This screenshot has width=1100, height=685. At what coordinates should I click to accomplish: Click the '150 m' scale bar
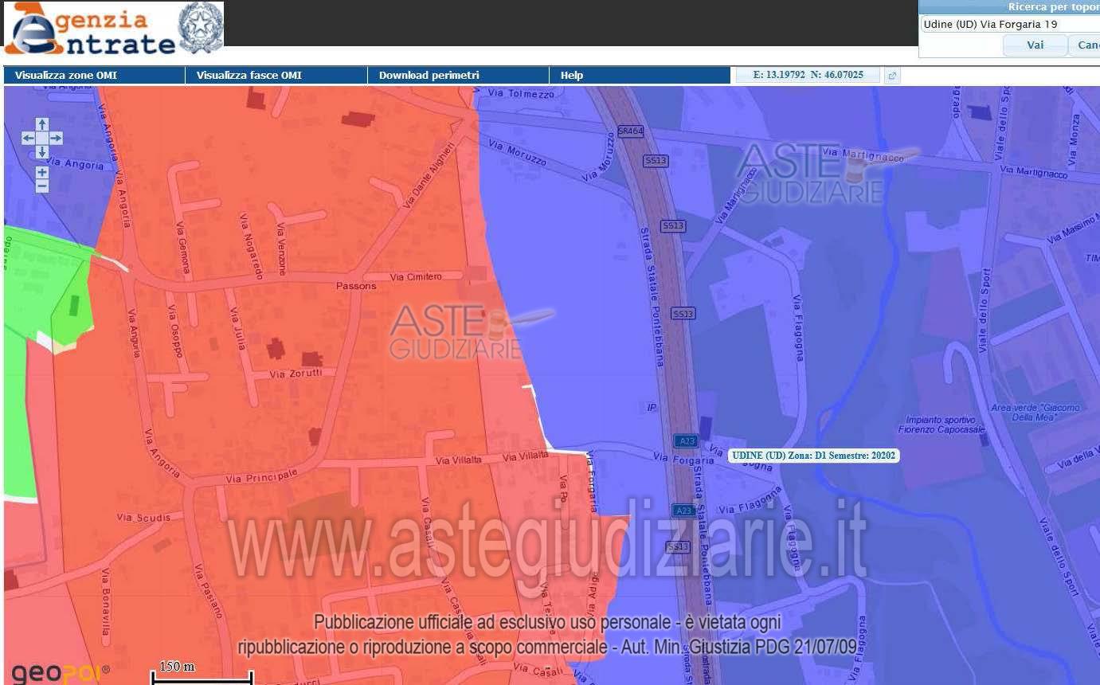click(202, 673)
